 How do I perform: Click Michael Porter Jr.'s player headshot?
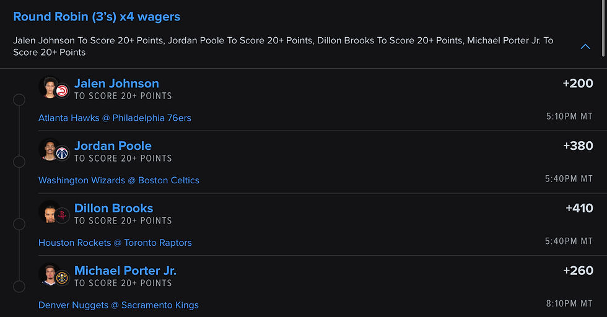pos(48,274)
